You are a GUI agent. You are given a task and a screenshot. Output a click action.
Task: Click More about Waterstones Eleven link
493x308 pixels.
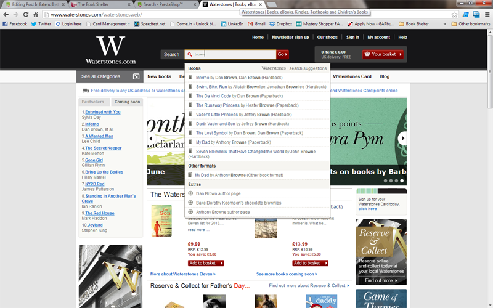coord(183,274)
